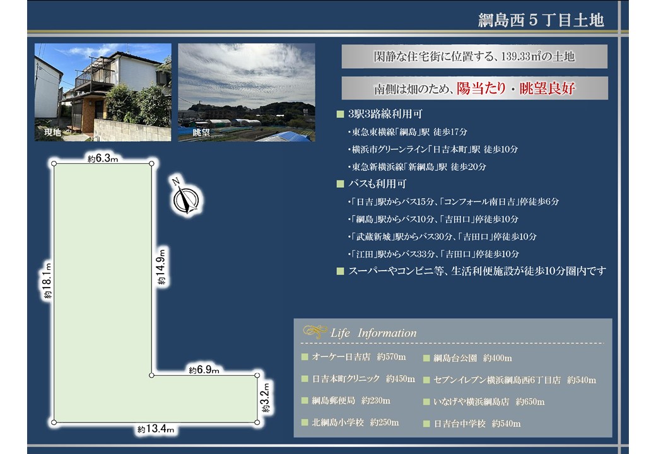Click the 約13.4m dimension label
This screenshot has height=454, width=656.
click(156, 429)
